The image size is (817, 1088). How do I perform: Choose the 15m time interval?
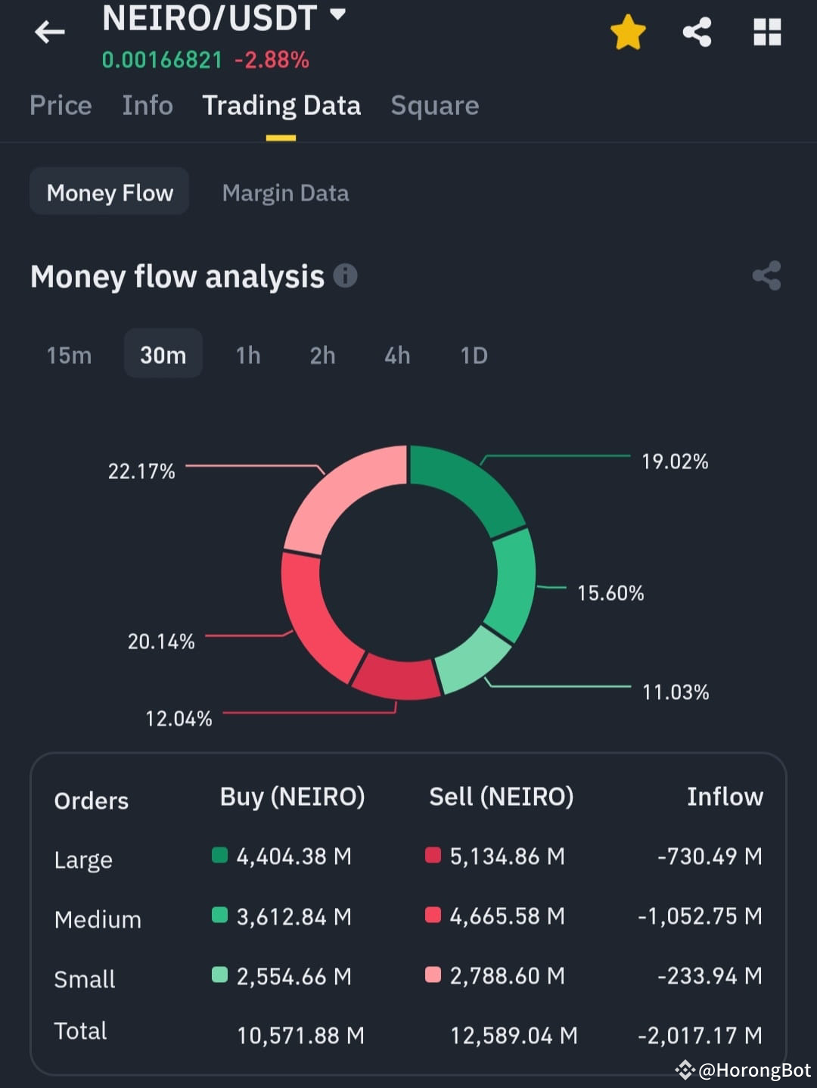[x=69, y=355]
